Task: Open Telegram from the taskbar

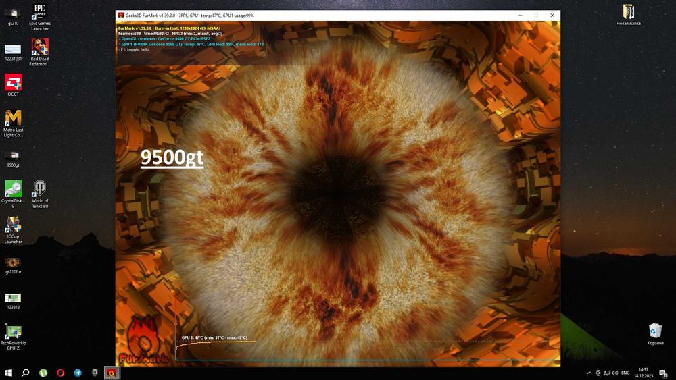Action: click(78, 373)
